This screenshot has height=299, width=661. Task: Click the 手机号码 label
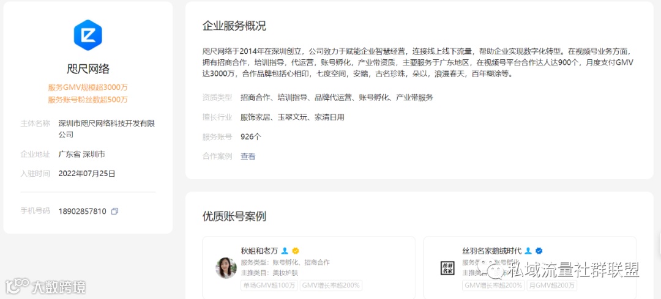click(35, 212)
